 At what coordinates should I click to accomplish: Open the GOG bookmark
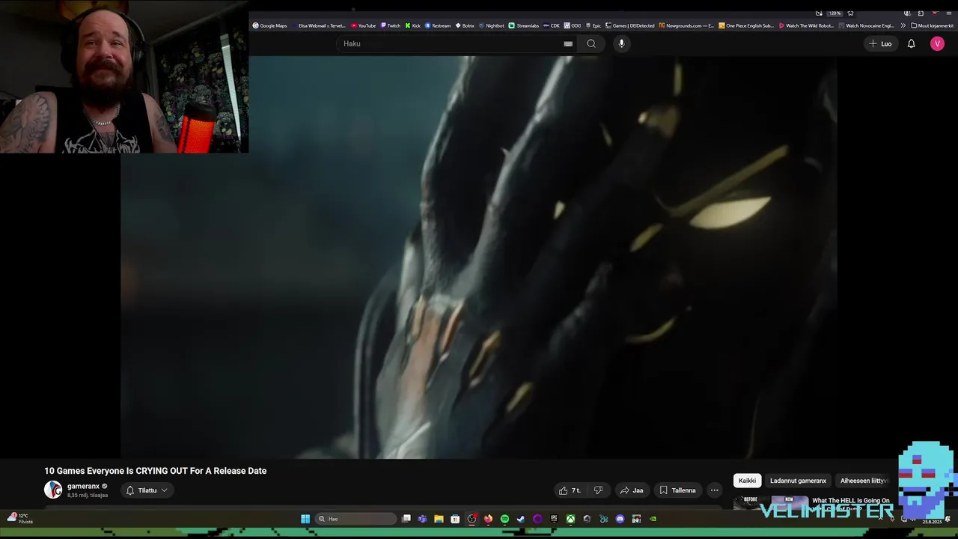click(x=573, y=25)
